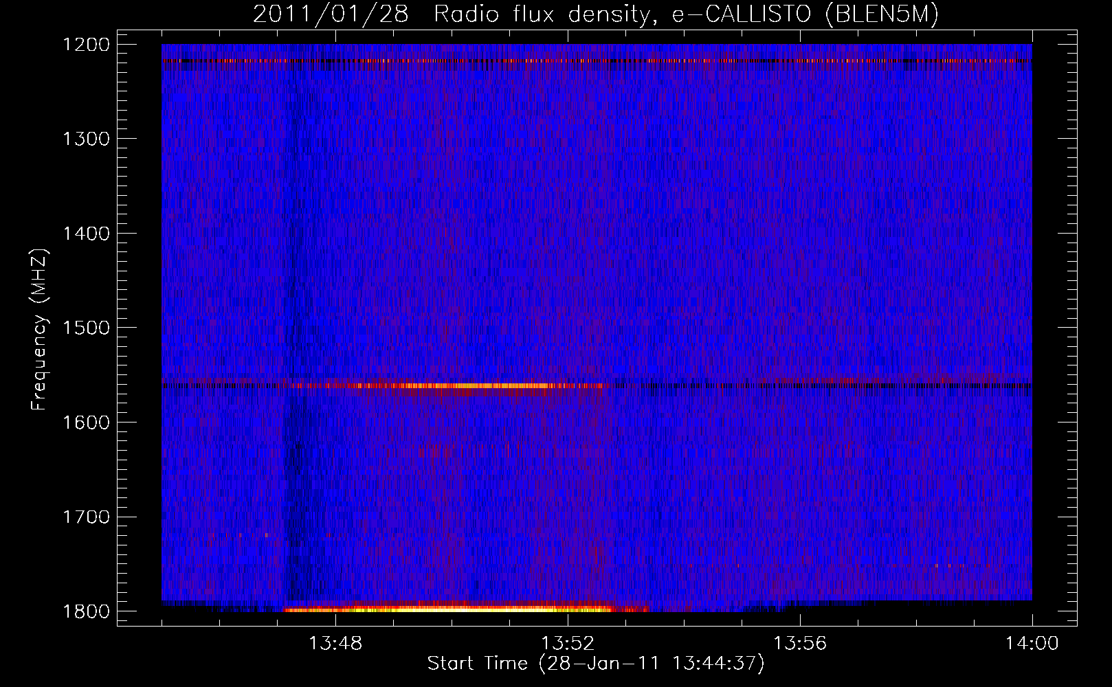Click the plot title '2011/01/28 Radio flux density, e-CALLISTO (BLEN5M)'
Screen dimensions: 1112x687
click(595, 14)
